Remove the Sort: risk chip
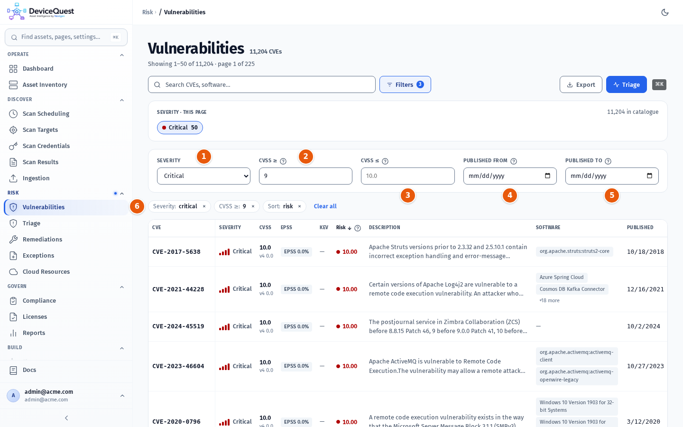Viewport: 683px width, 427px height. 299,206
